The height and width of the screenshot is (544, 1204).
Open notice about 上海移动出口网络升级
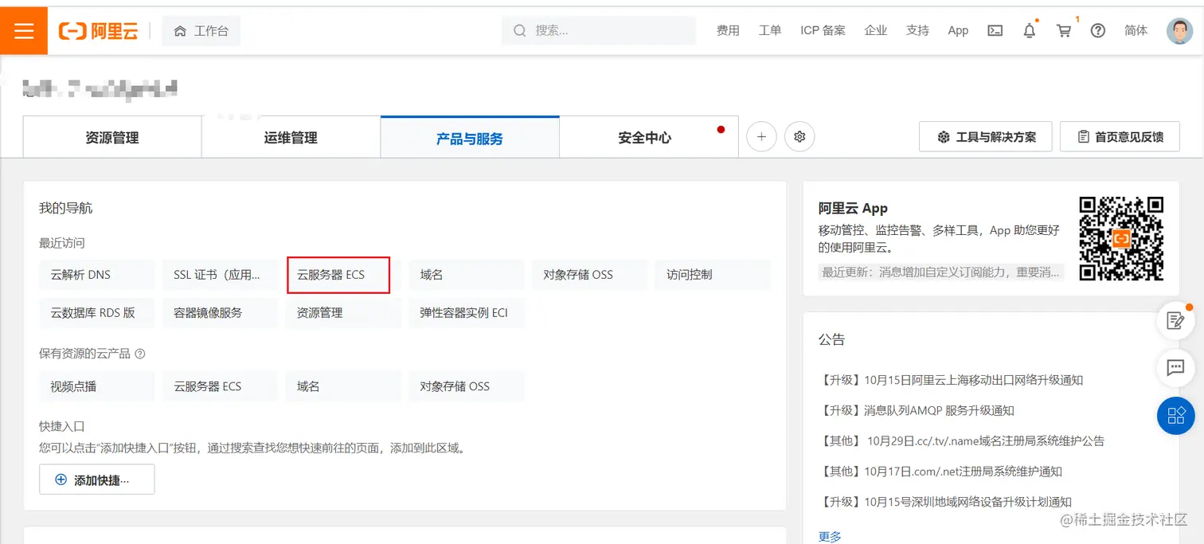pyautogui.click(x=951, y=380)
